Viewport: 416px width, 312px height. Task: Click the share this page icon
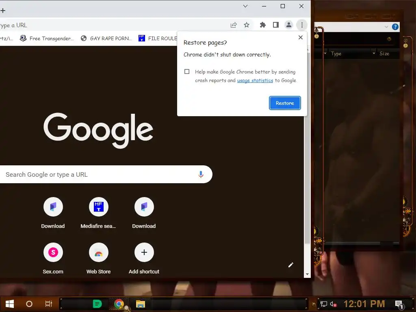click(x=234, y=25)
